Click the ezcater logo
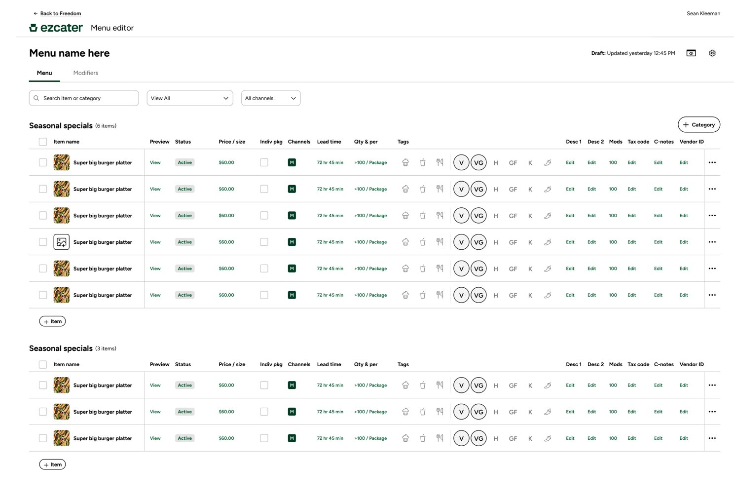Screen dimensions: 734x501 point(56,28)
